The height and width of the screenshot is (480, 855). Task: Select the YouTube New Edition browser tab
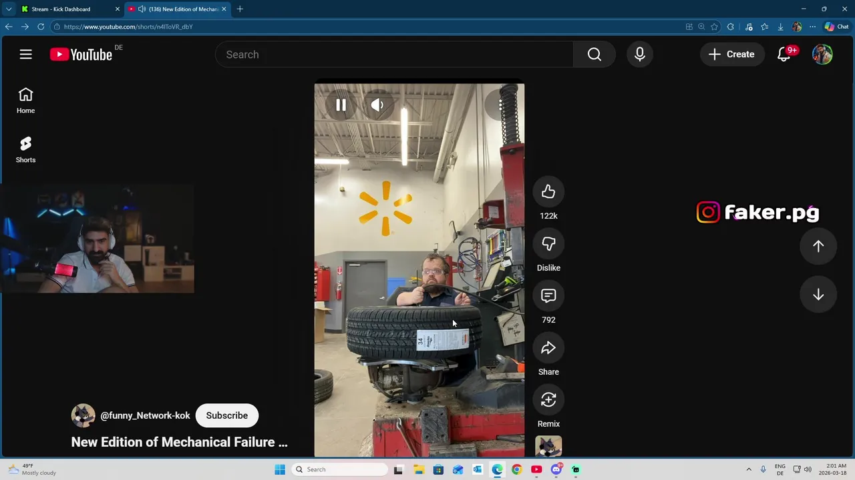[x=178, y=9]
